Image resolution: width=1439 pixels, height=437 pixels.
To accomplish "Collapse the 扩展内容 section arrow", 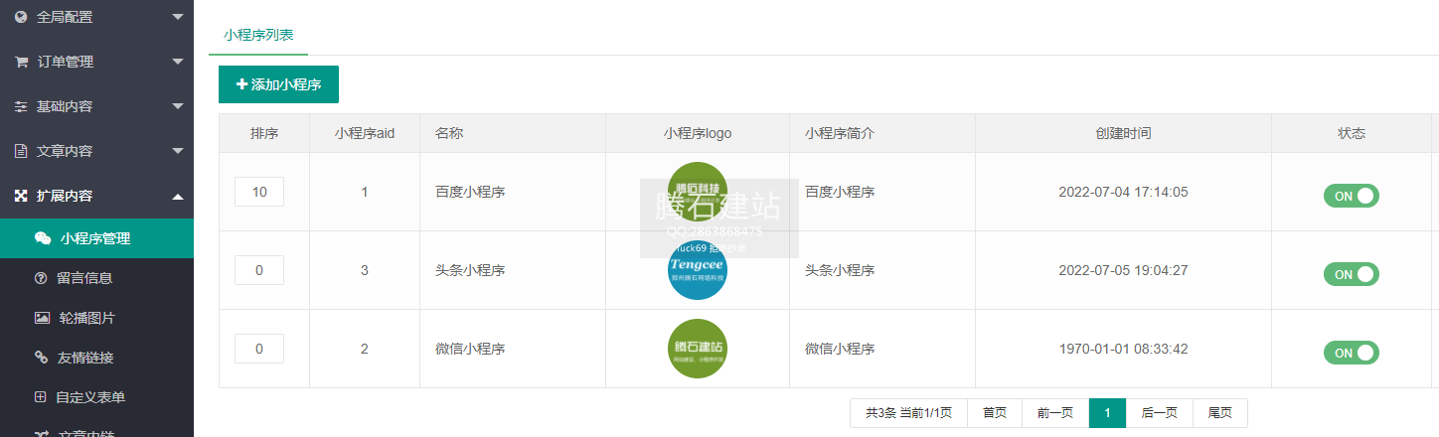I will pos(177,197).
